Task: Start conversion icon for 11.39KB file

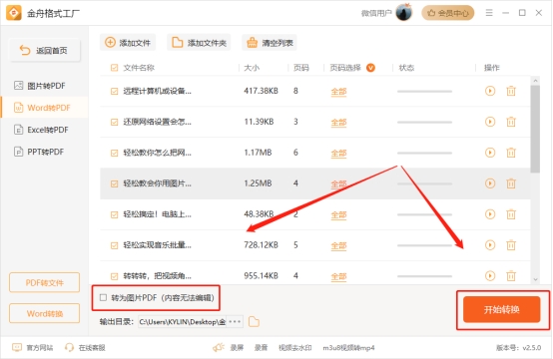Action: 490,122
